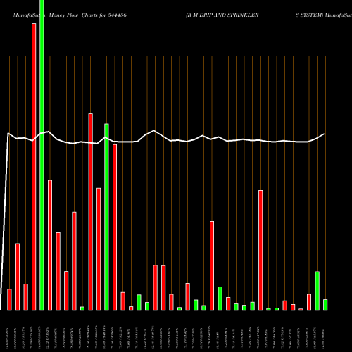Screen dimensions: 352x352
Task: Click the 'Money Flow Charts for 544456' title text
Action: (x=87, y=15)
